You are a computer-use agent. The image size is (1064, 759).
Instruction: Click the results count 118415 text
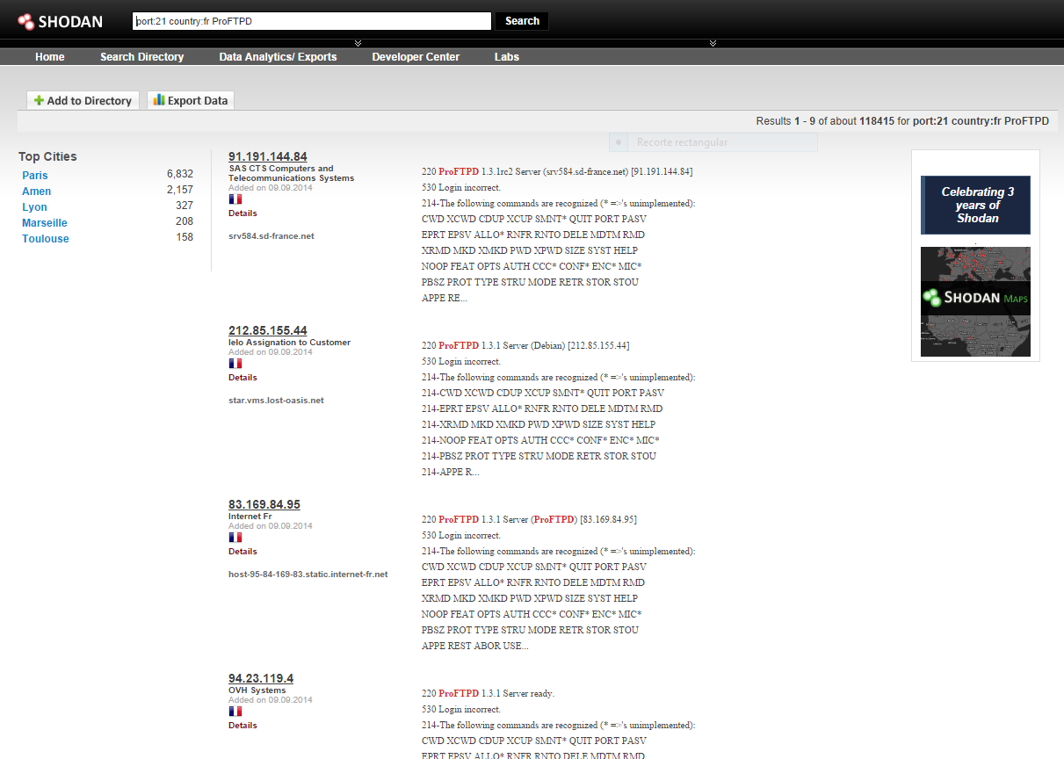877,121
